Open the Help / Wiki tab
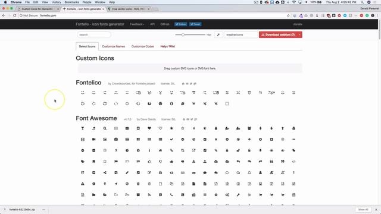381x214 pixels. click(168, 46)
